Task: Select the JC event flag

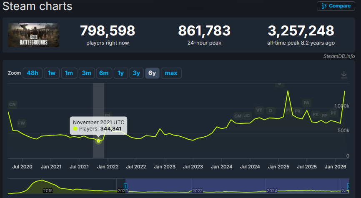Action: [x=247, y=115]
